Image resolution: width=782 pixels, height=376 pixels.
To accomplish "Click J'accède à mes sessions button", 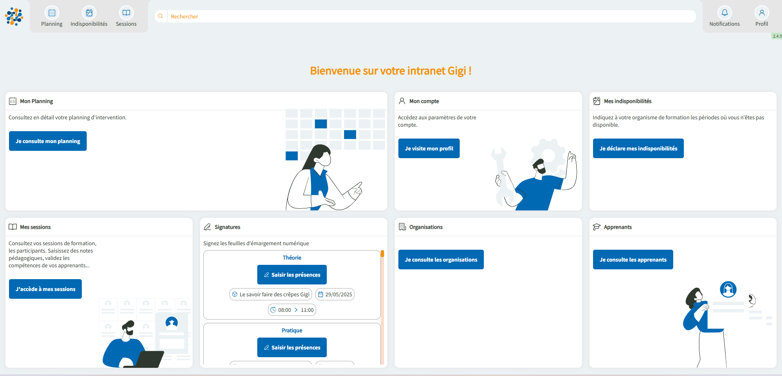I will [45, 289].
